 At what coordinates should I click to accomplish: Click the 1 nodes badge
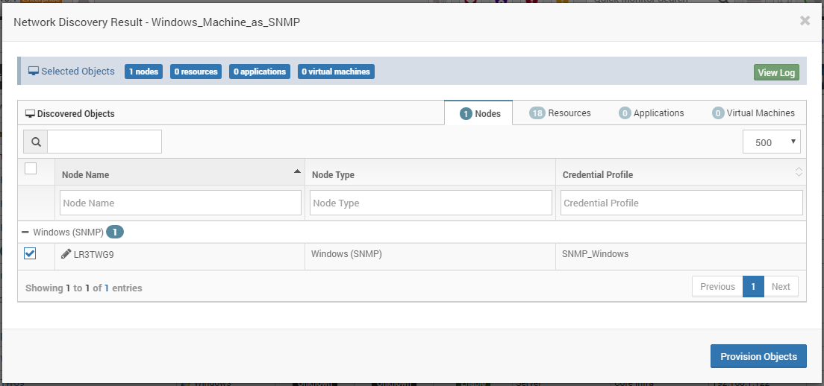143,72
